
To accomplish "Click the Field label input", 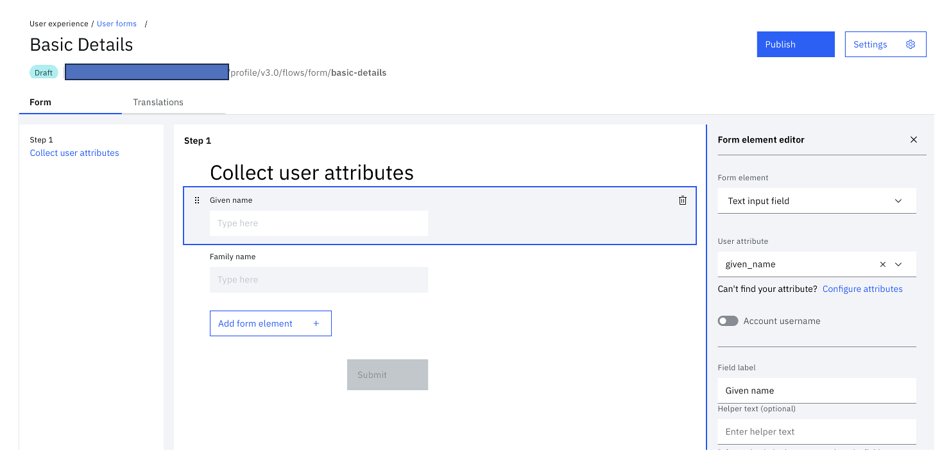I will (816, 390).
